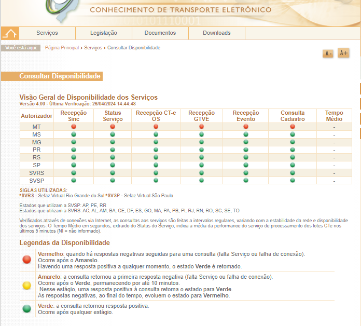Open the Serviços menu
Image resolution: width=361 pixels, height=326 pixels.
[47, 33]
